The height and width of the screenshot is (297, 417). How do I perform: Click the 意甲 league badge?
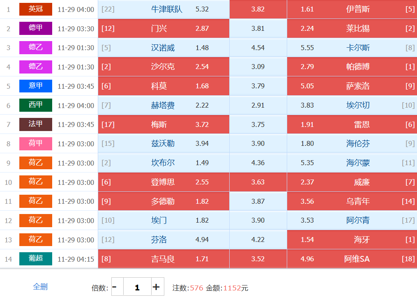pyautogui.click(x=36, y=86)
